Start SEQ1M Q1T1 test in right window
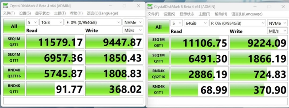Viewport: 289px width, 108px height. click(x=158, y=58)
